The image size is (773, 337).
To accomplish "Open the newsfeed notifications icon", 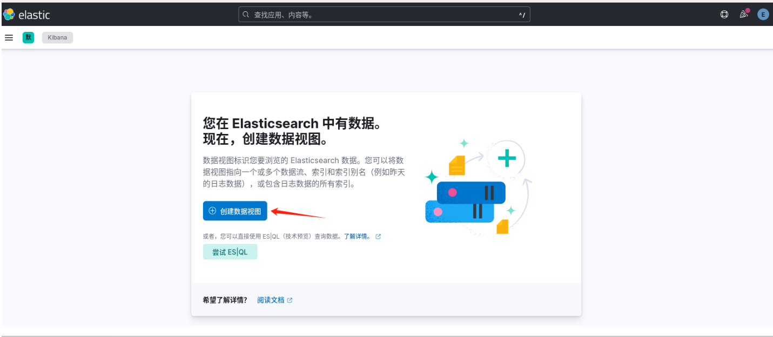I will click(x=744, y=14).
